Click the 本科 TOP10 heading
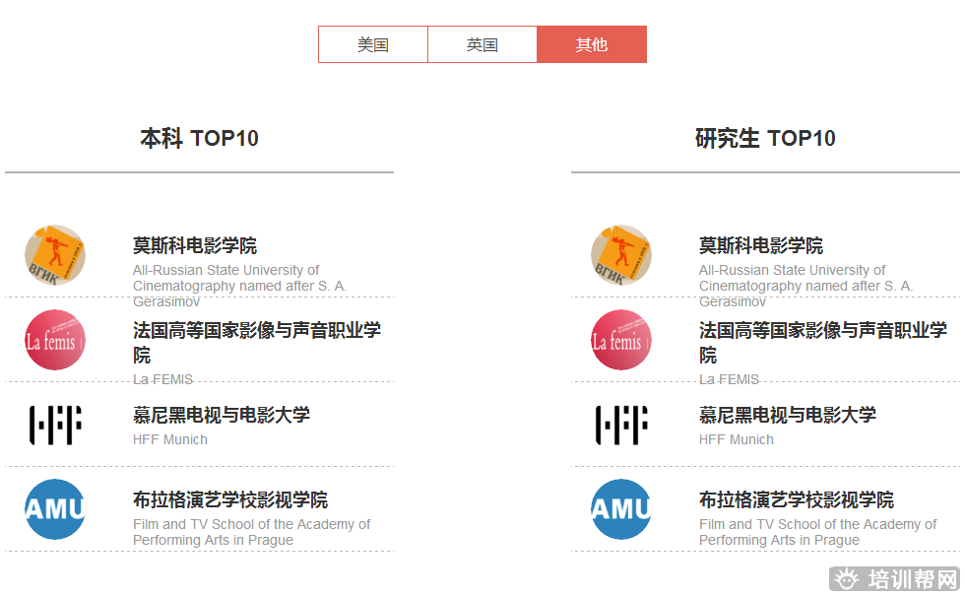Viewport: 965px width, 596px height. pos(199,138)
